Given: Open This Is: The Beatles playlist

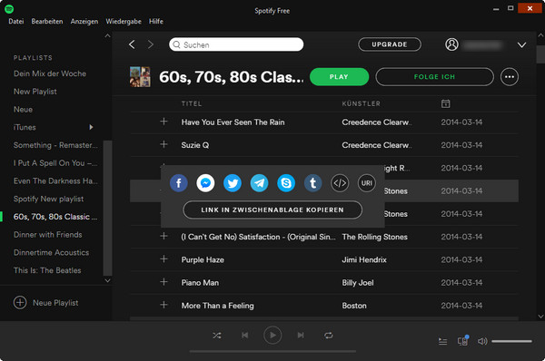Looking at the screenshot, I should pos(47,270).
